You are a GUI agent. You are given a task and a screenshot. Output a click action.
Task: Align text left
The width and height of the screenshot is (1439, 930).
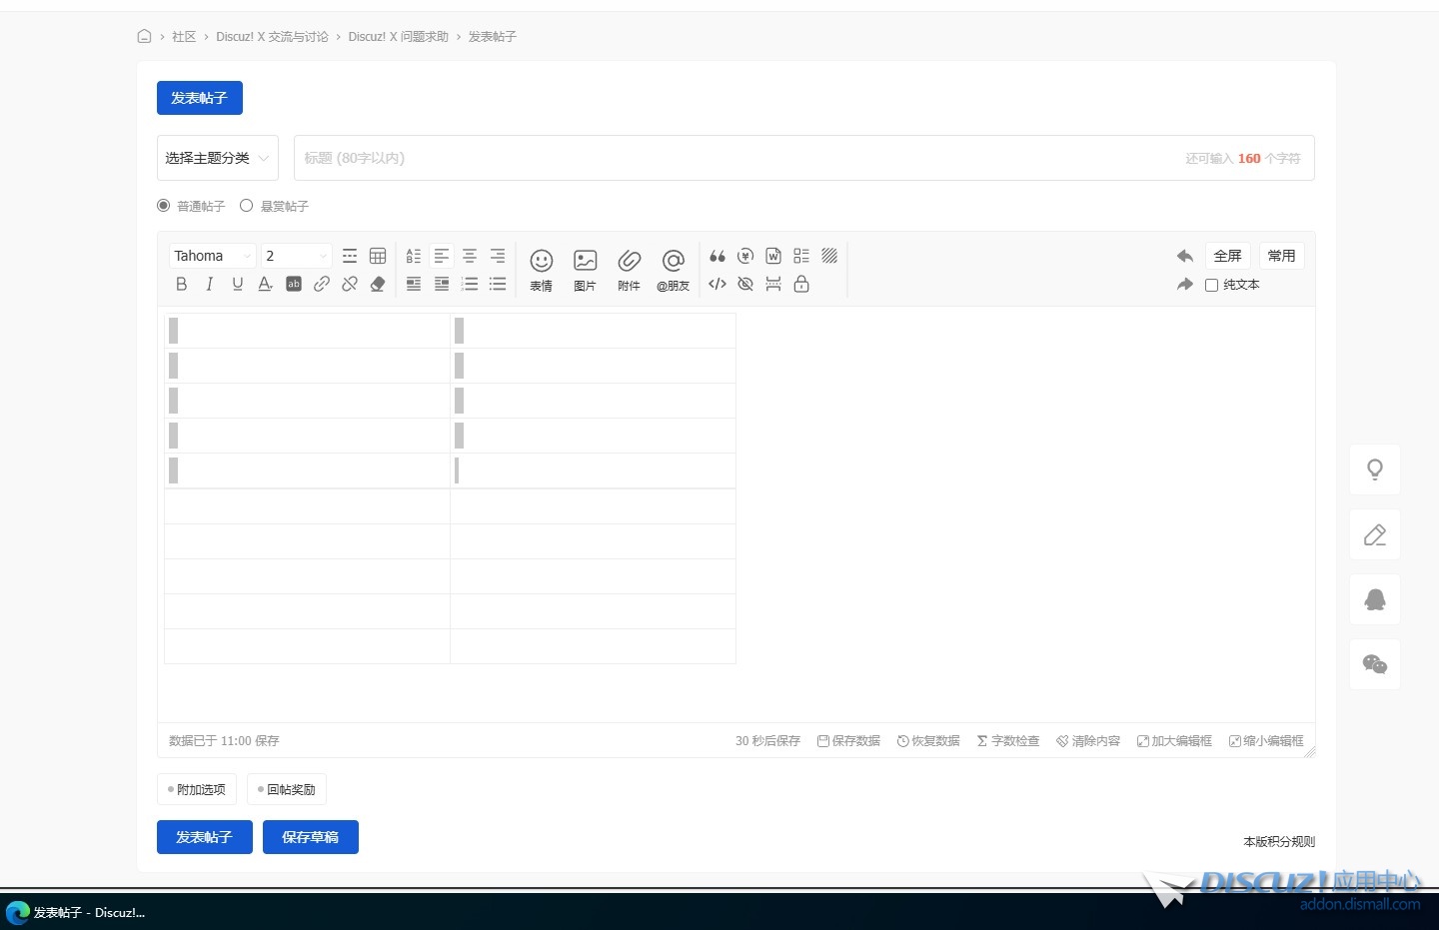pos(441,256)
